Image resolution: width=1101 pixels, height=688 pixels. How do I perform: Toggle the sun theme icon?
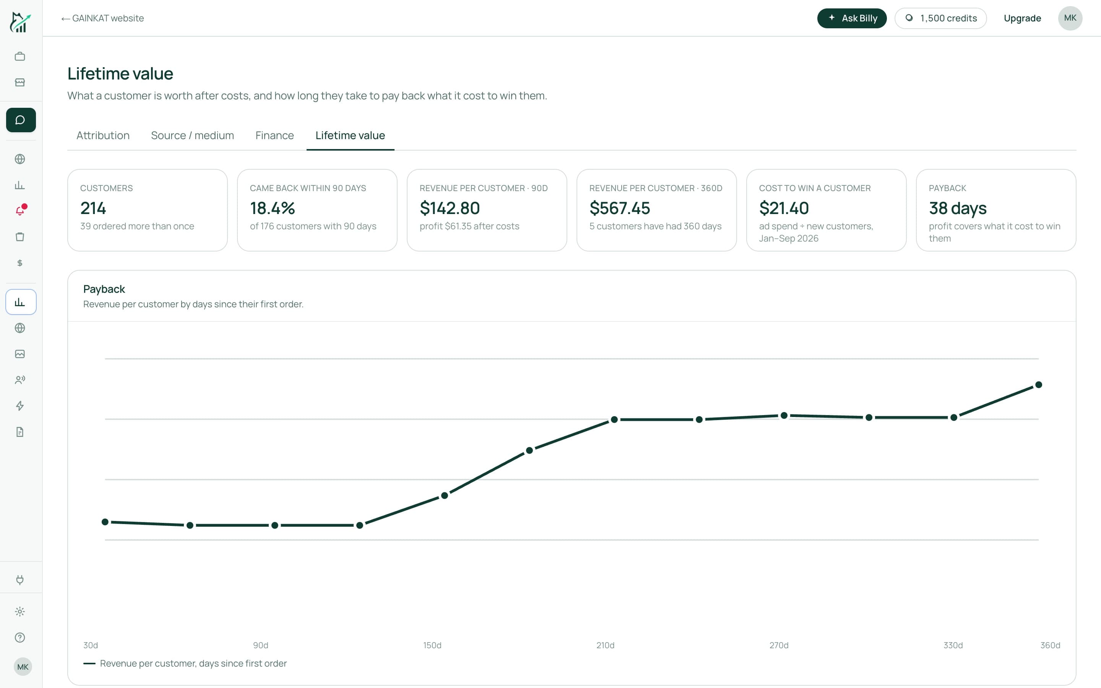click(19, 612)
